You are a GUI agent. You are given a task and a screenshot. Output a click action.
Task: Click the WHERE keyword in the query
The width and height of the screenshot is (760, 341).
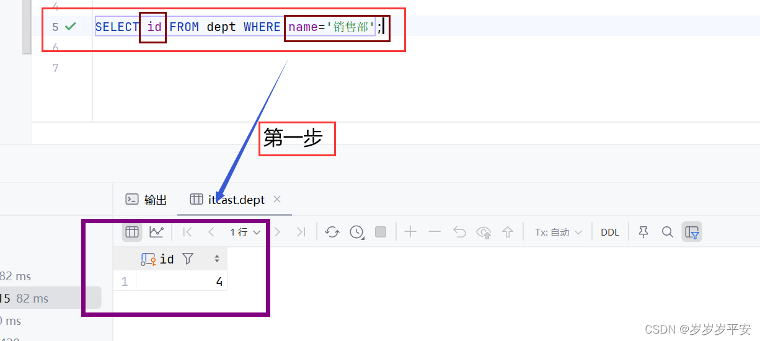click(262, 27)
